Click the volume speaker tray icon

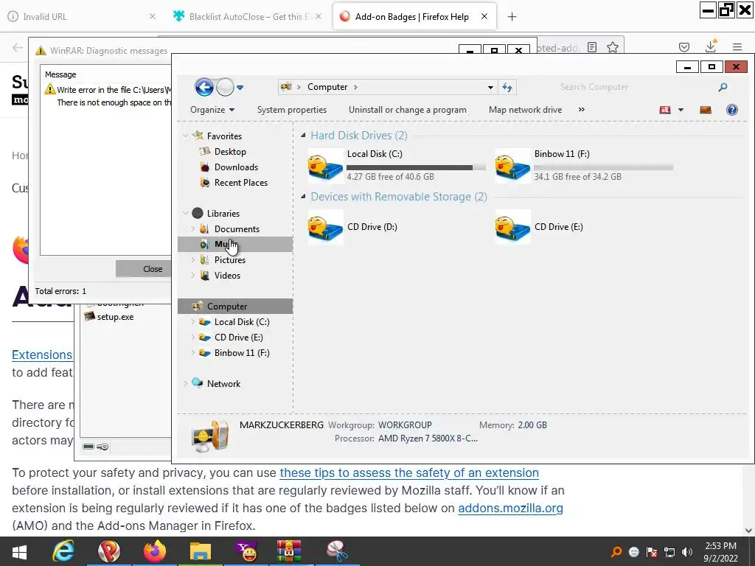tap(687, 552)
